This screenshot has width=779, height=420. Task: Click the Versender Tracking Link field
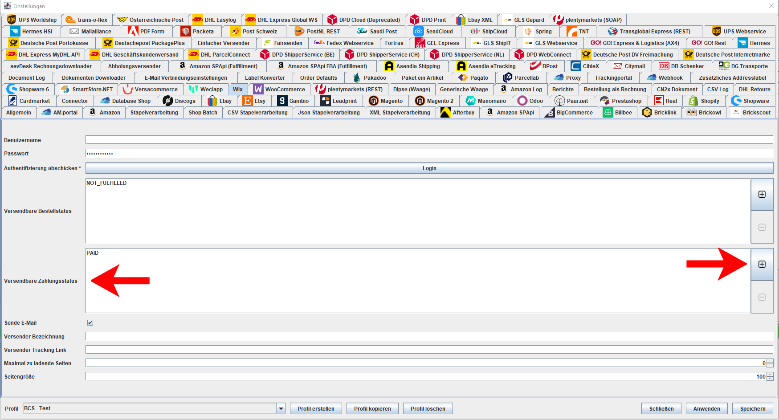tap(429, 350)
